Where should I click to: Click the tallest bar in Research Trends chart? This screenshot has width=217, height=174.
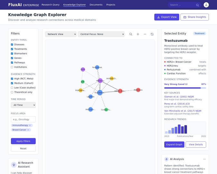[179, 129]
